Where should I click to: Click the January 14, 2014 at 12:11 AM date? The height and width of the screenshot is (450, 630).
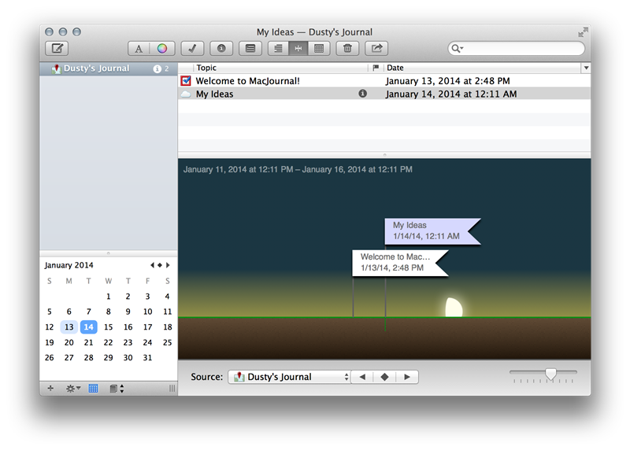coord(451,94)
